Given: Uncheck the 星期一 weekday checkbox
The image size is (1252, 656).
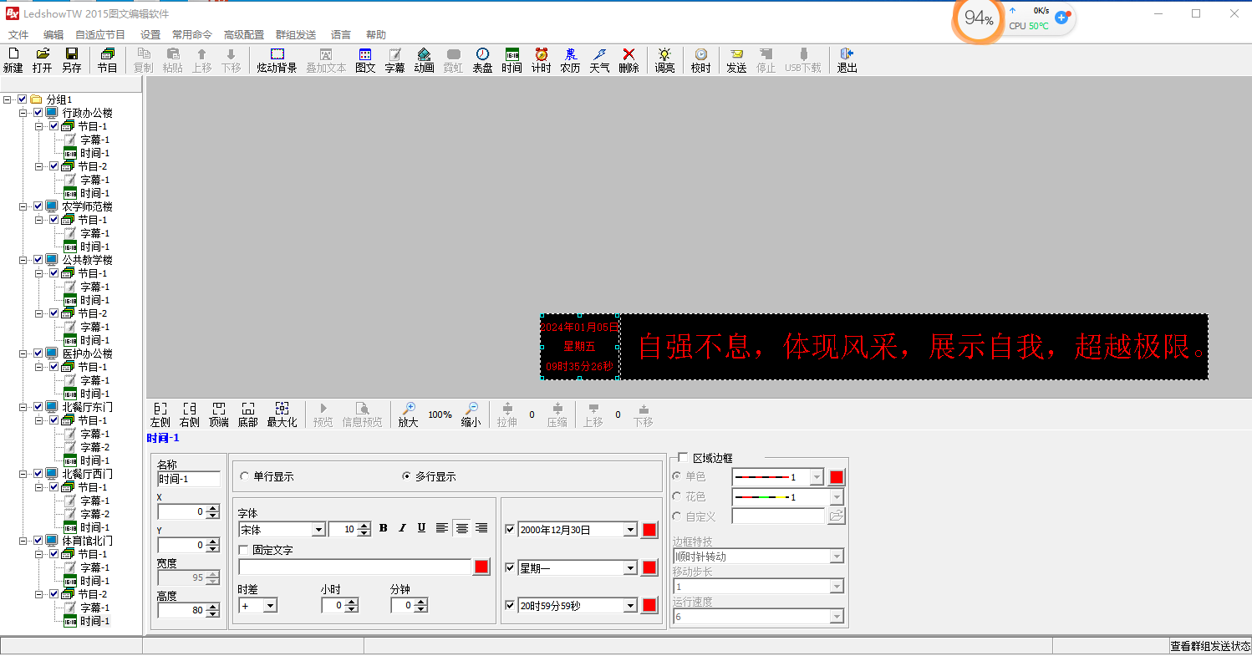Looking at the screenshot, I should 510,567.
